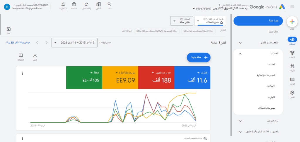Select Overview (نظرة عامة) in navigation menu
The width and height of the screenshot is (300, 142).
(258, 21)
